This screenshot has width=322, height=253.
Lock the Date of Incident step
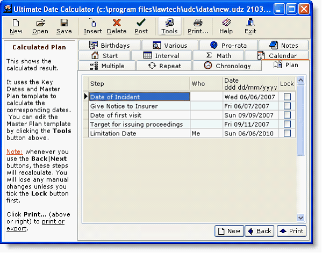pyautogui.click(x=287, y=97)
